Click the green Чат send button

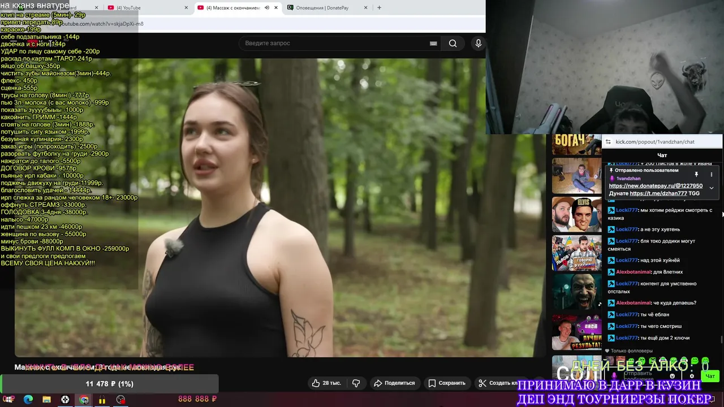click(x=710, y=376)
